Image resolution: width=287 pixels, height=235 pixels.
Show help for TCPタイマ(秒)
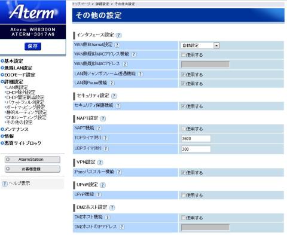(x=106, y=138)
